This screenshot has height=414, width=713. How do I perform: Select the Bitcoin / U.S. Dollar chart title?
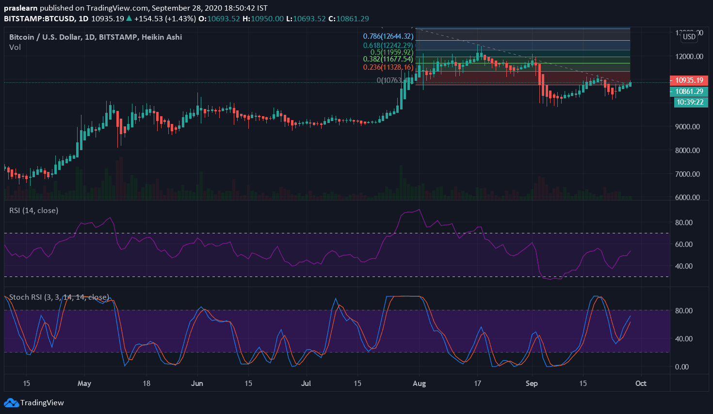pyautogui.click(x=96, y=37)
